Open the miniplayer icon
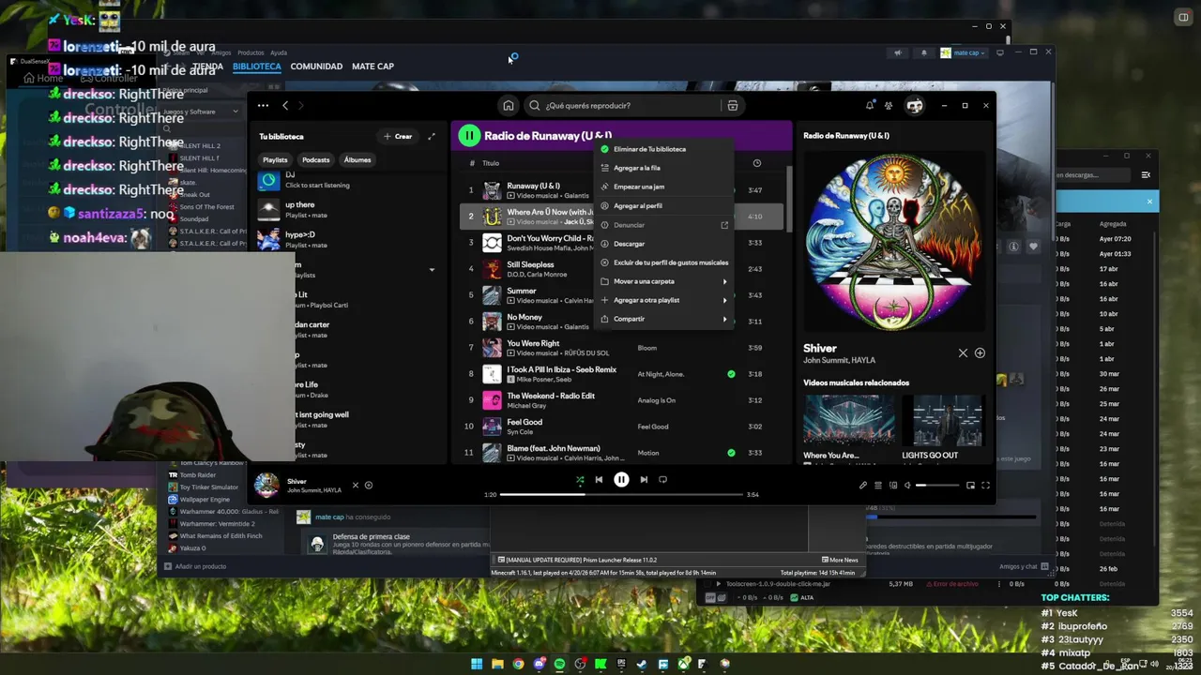The width and height of the screenshot is (1201, 675). coord(970,485)
